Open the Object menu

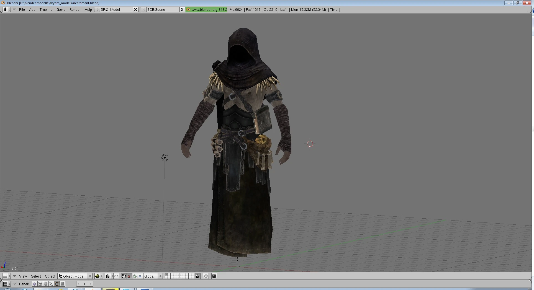50,276
